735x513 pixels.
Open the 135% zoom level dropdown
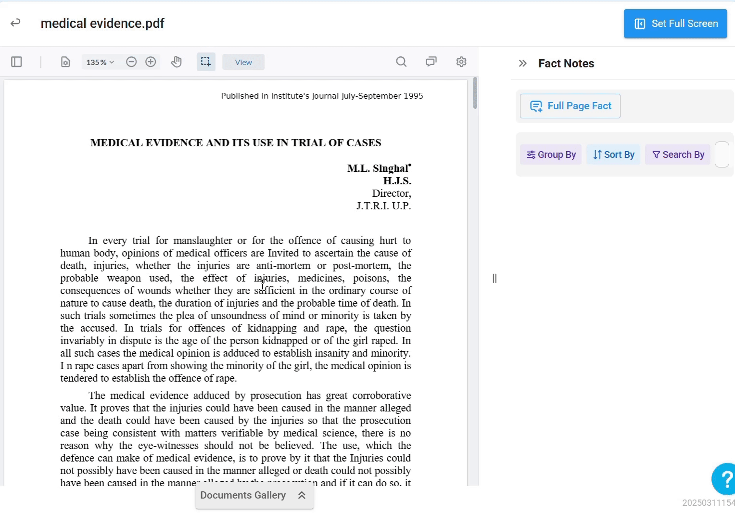[100, 62]
